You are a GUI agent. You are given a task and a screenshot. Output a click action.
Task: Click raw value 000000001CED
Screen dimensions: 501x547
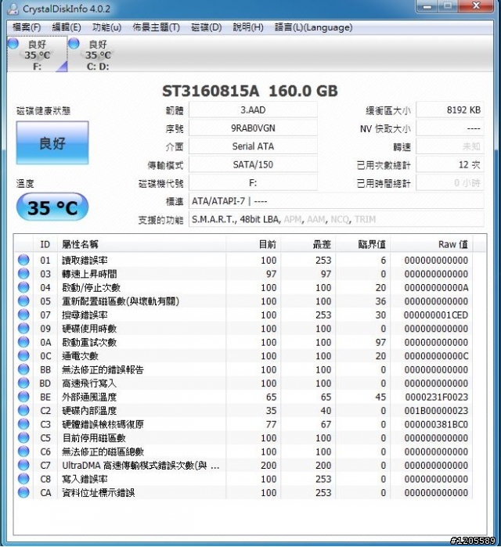point(436,315)
